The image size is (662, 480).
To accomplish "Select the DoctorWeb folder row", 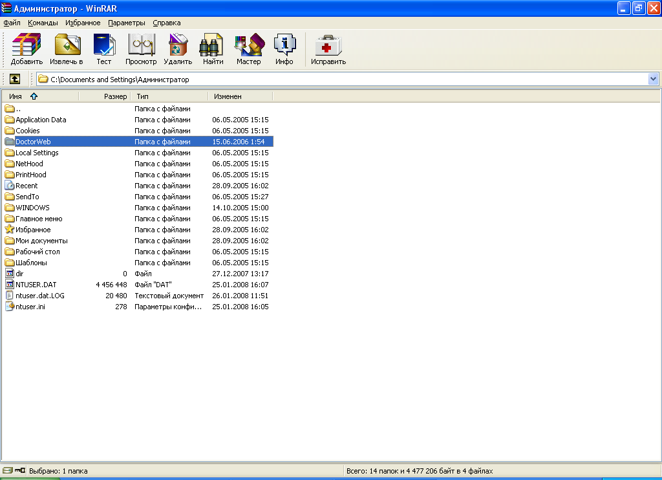I will coord(138,142).
